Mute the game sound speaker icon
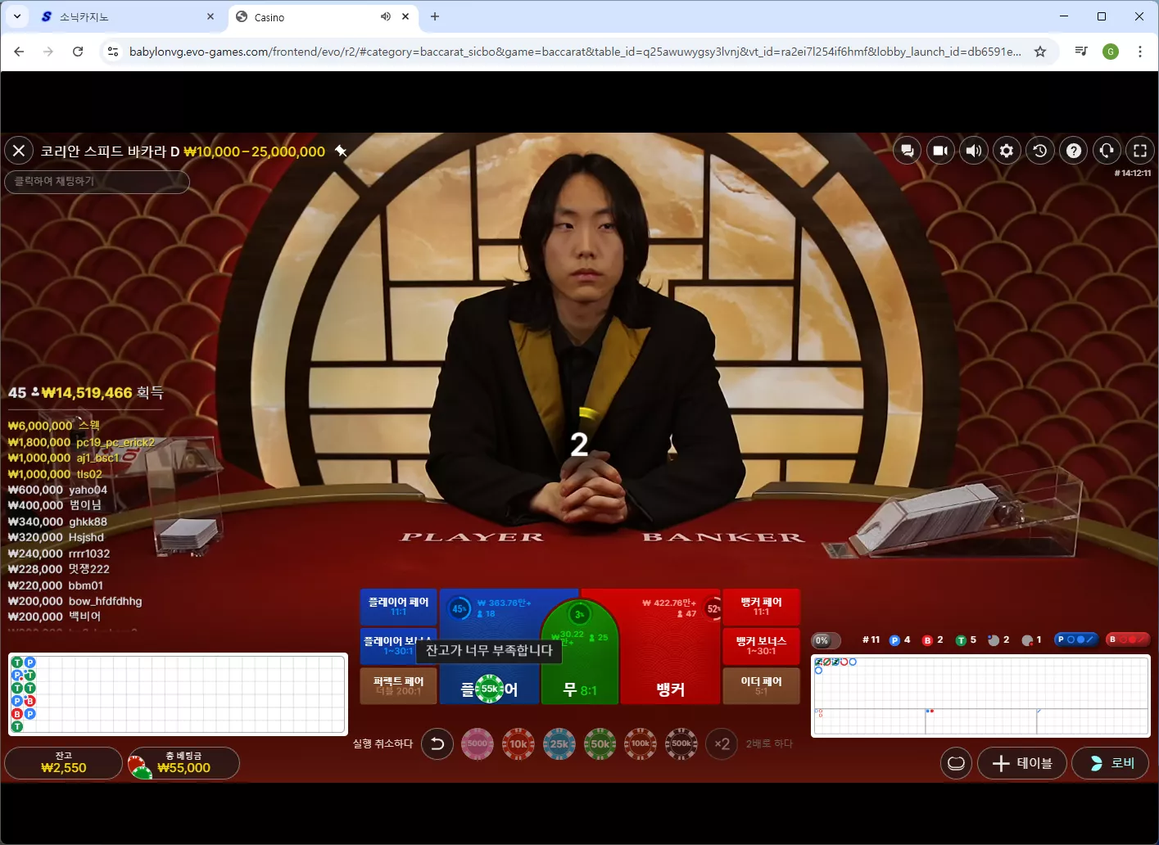 click(973, 151)
